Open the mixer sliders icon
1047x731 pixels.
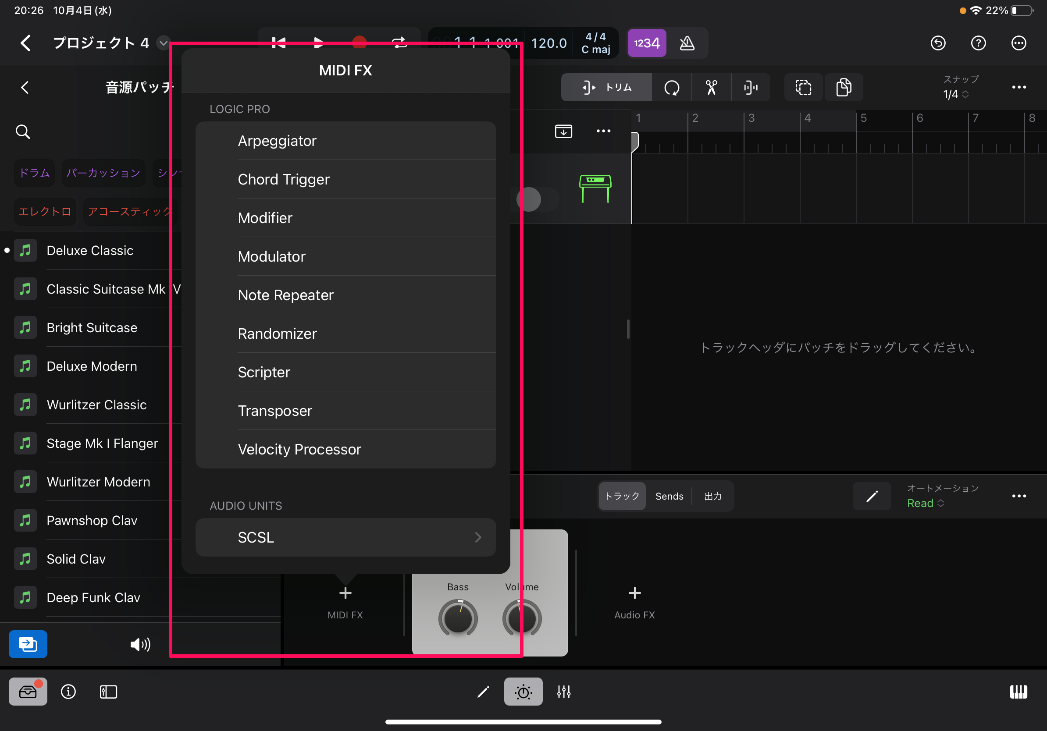563,692
